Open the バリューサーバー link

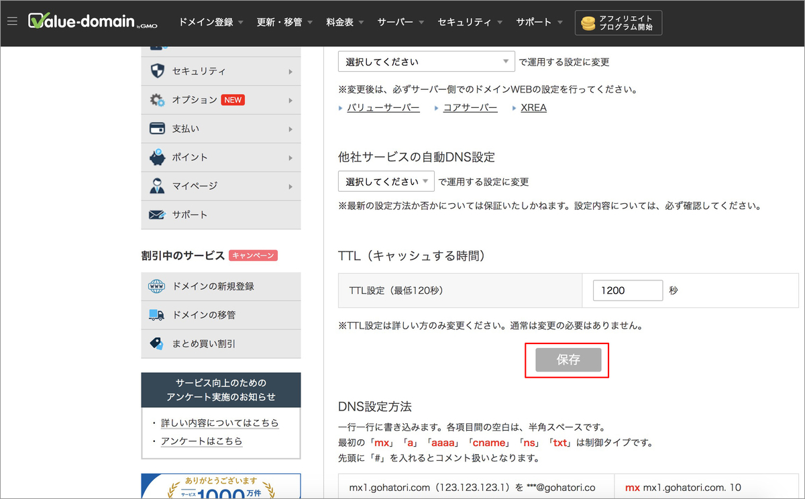[383, 107]
